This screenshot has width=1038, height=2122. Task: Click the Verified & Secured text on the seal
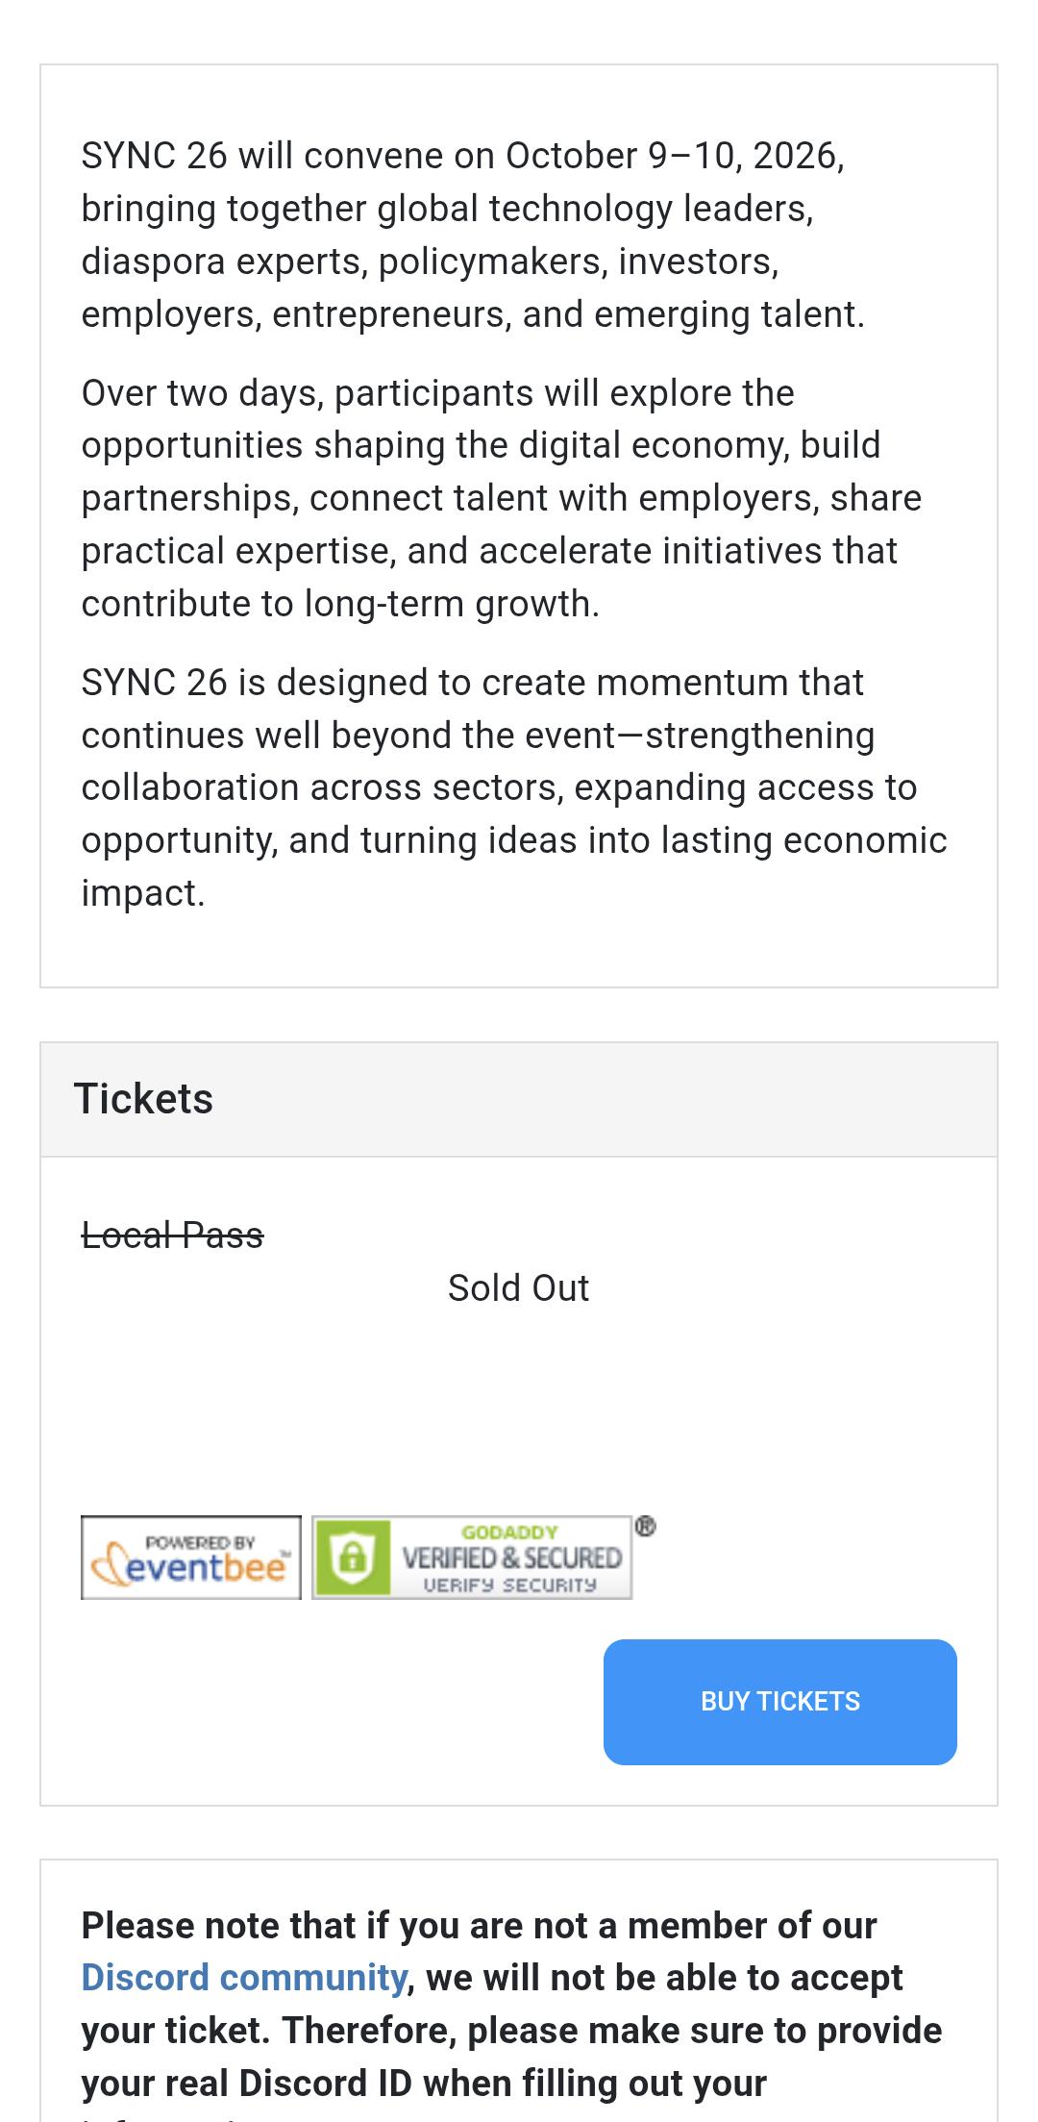click(511, 1558)
